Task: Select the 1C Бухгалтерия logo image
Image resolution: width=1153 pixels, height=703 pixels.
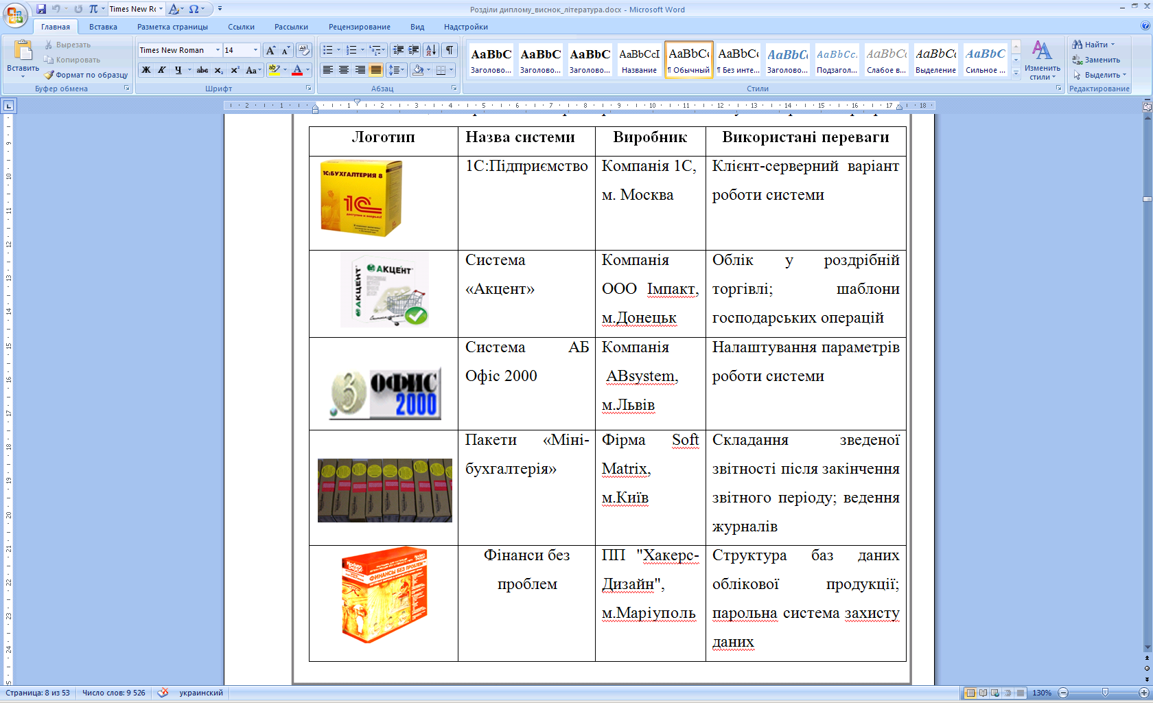Action: pyautogui.click(x=361, y=199)
